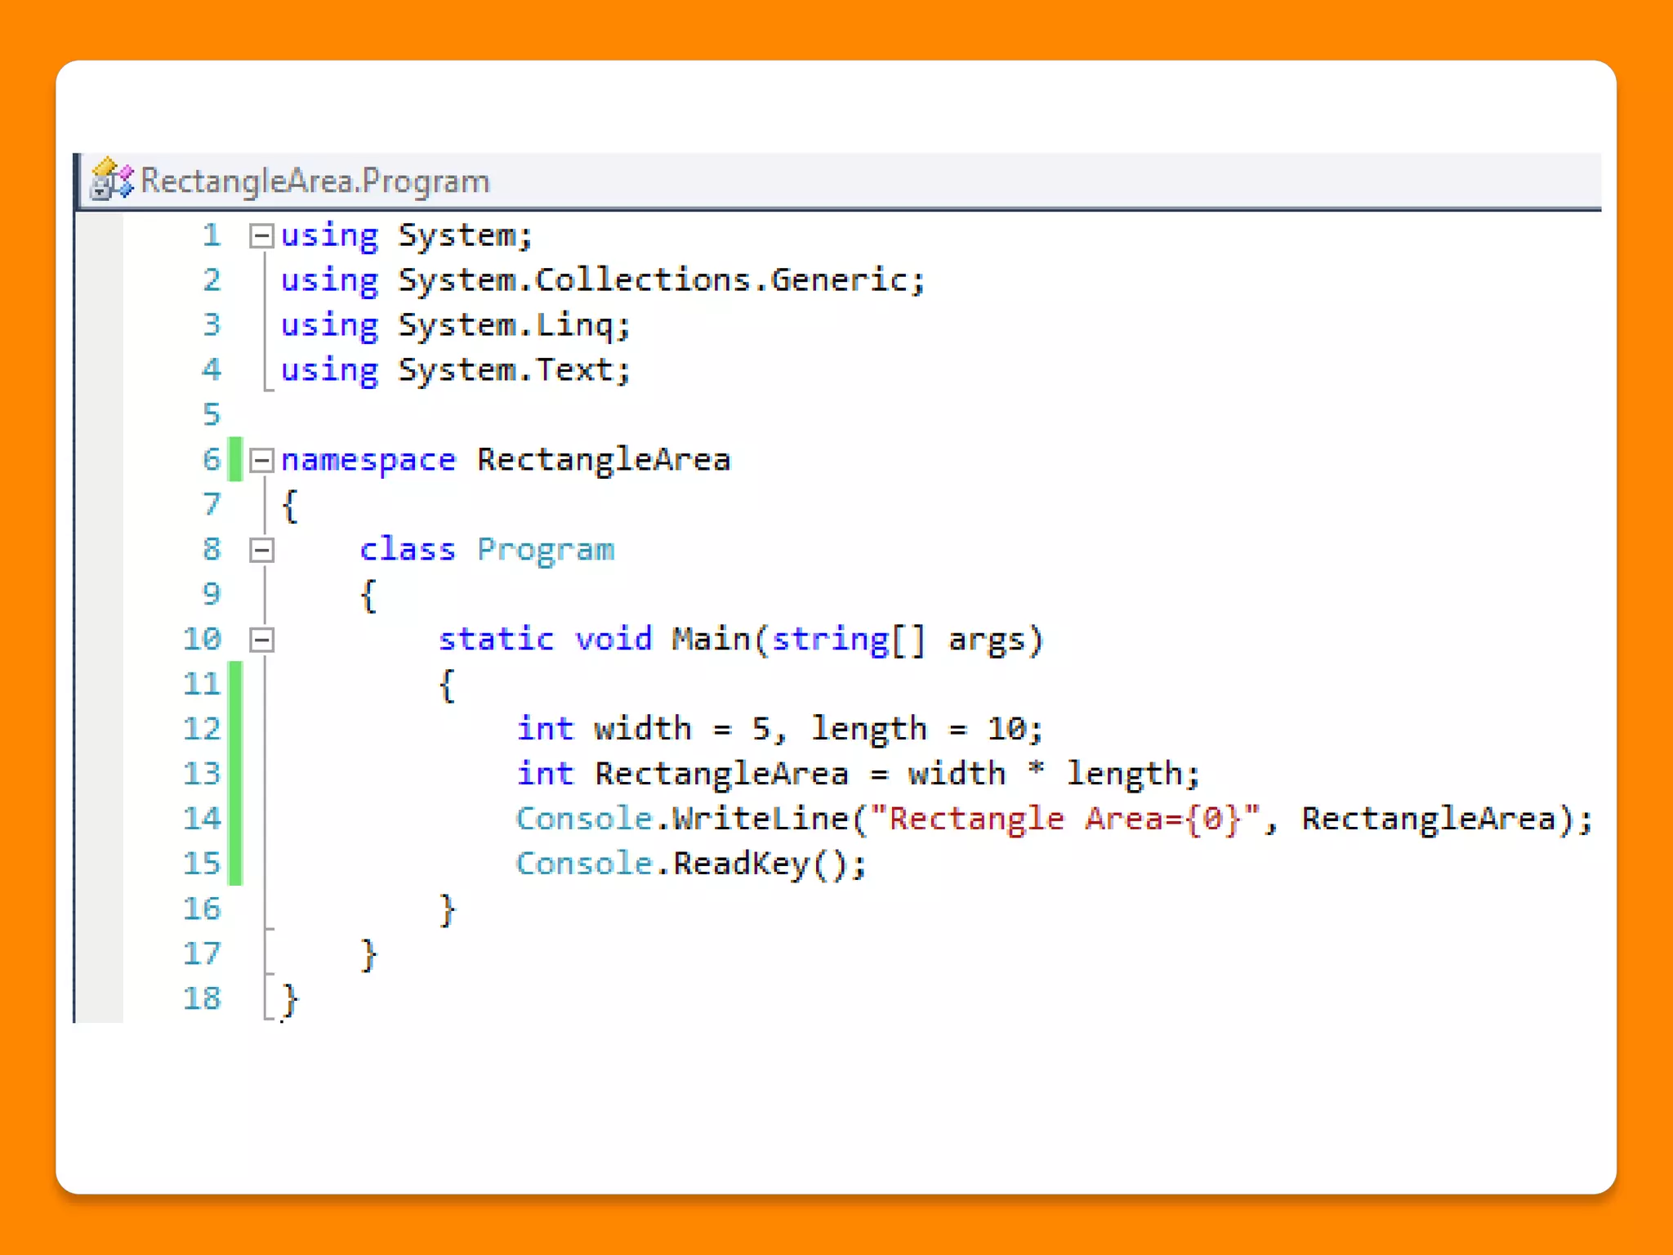1673x1255 pixels.
Task: Collapse the class Program block
Action: click(x=261, y=550)
